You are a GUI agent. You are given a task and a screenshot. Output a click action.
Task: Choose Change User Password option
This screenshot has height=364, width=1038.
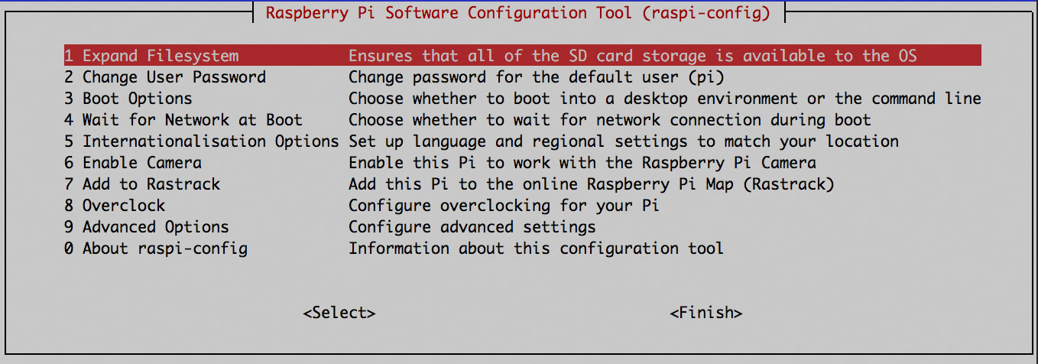tap(165, 77)
